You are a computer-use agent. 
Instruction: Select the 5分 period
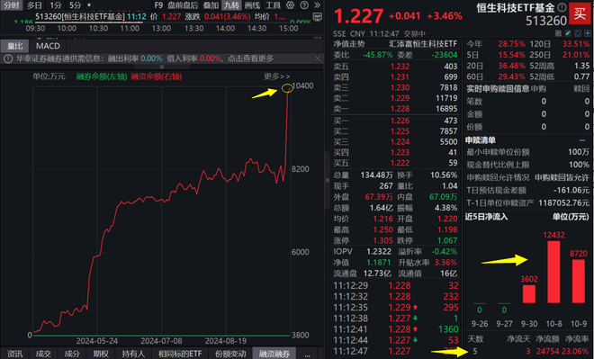pyautogui.click(x=75, y=5)
